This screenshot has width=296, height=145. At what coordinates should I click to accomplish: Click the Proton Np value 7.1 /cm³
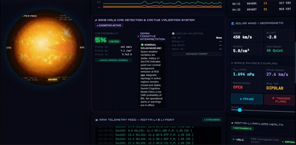[126, 51]
